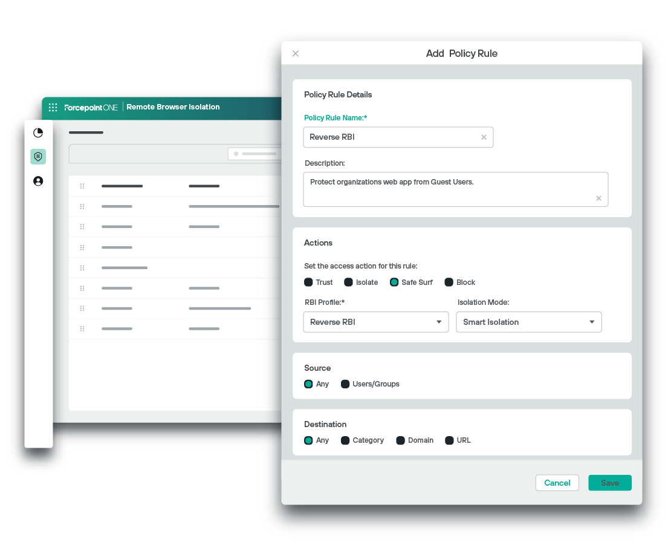Grab the first row drag handle icon

(x=82, y=186)
